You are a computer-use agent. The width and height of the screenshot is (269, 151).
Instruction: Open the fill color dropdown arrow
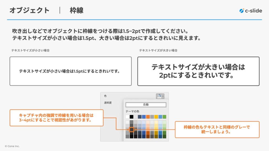(x=163, y=96)
